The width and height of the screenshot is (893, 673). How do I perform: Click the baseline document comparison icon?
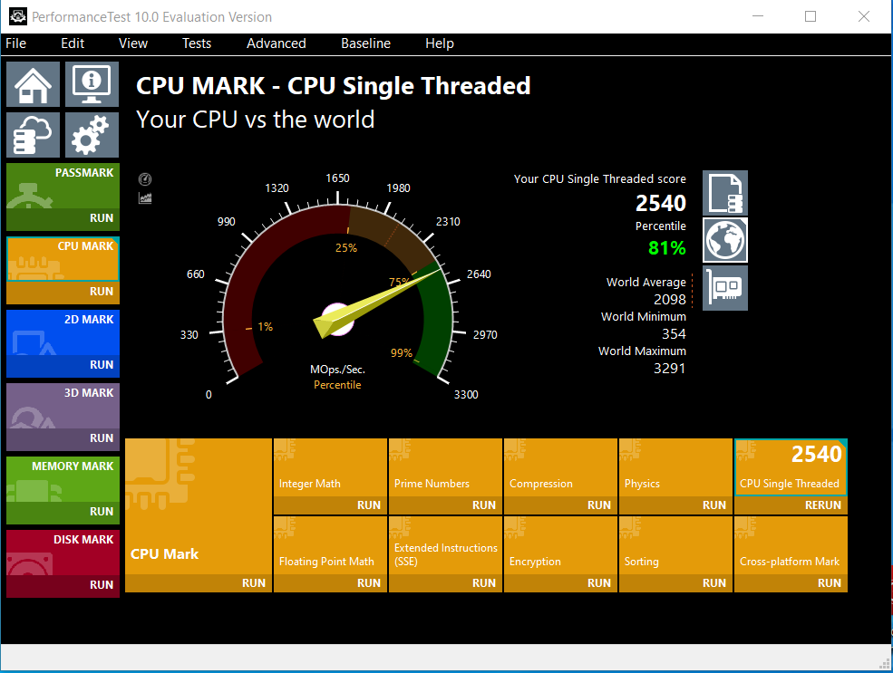[x=725, y=194]
